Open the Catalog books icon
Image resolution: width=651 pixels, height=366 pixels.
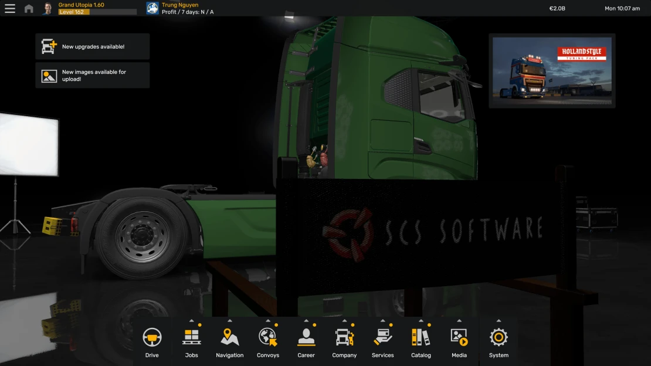coord(421,337)
